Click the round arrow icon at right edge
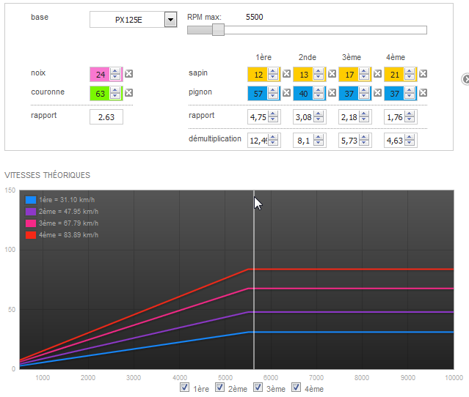 [x=465, y=79]
